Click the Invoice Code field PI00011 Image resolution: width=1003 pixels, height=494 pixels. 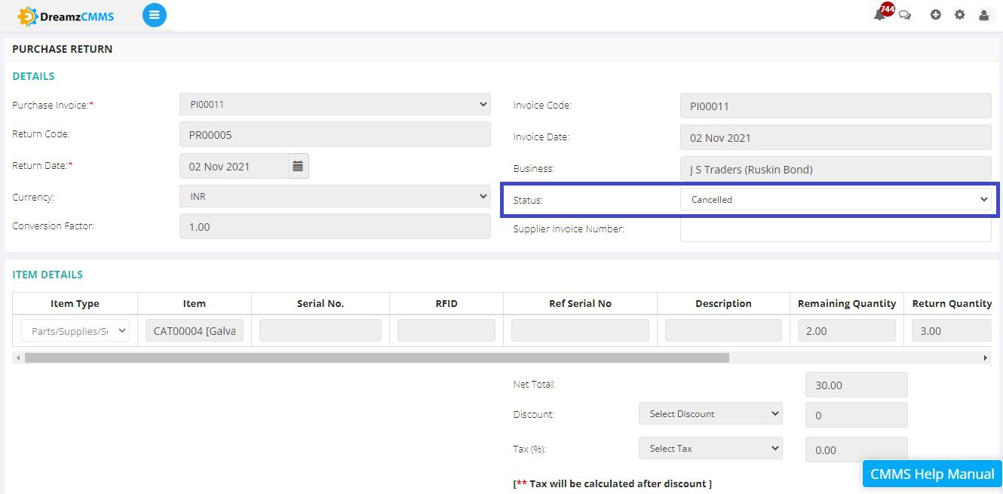tap(836, 106)
